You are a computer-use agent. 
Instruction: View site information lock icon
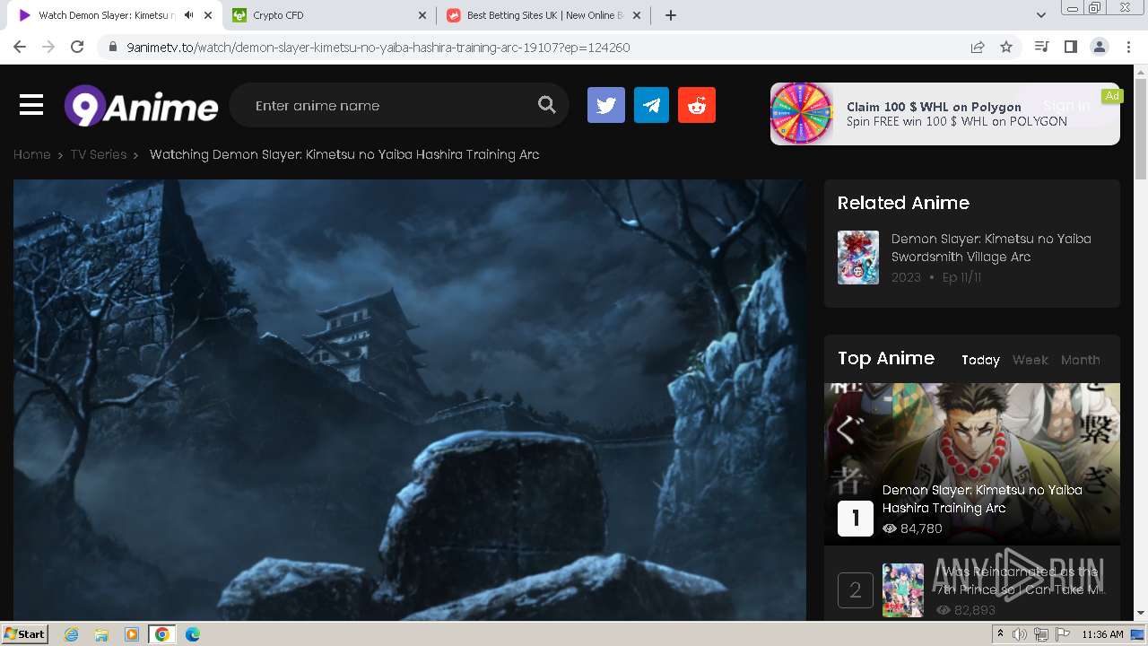pyautogui.click(x=112, y=48)
